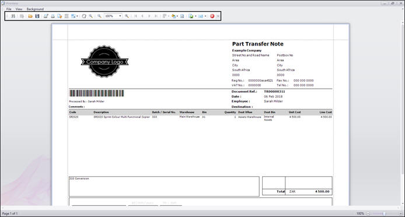Open the File menu
Screen dimensions: 405x217
click(9, 9)
